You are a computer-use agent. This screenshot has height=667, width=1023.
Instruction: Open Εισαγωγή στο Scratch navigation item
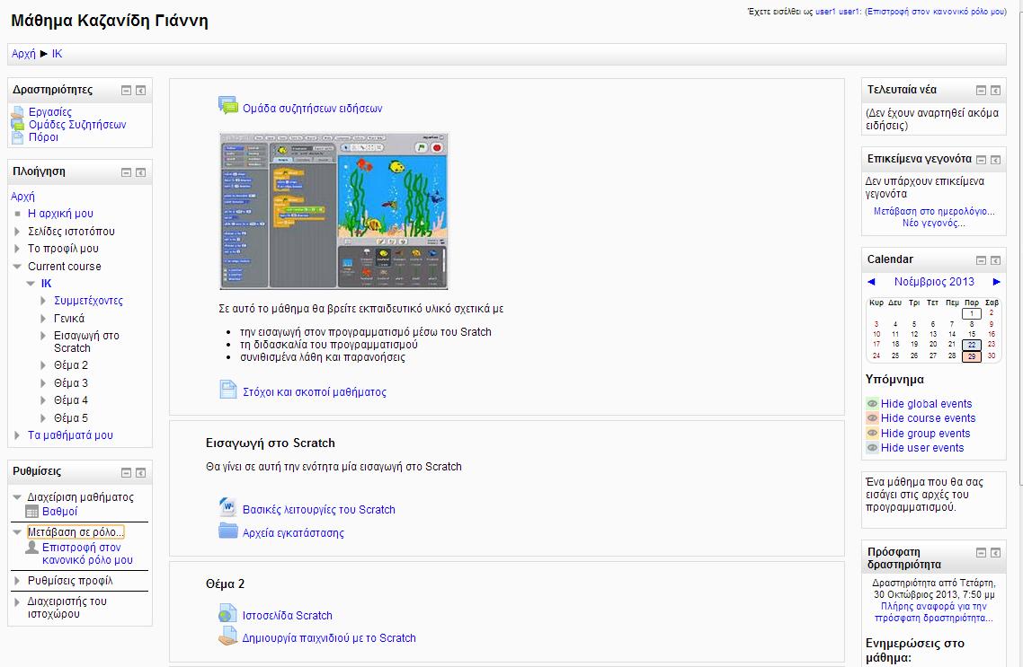86,341
